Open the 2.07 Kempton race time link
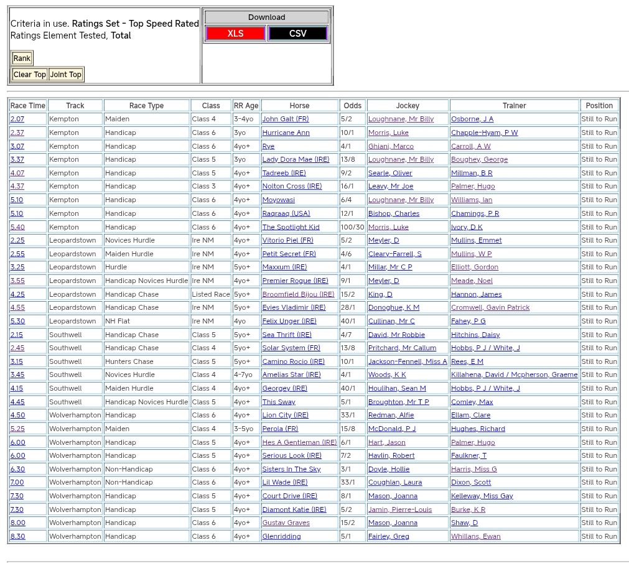Viewport: 629px width, 563px height. click(17, 119)
